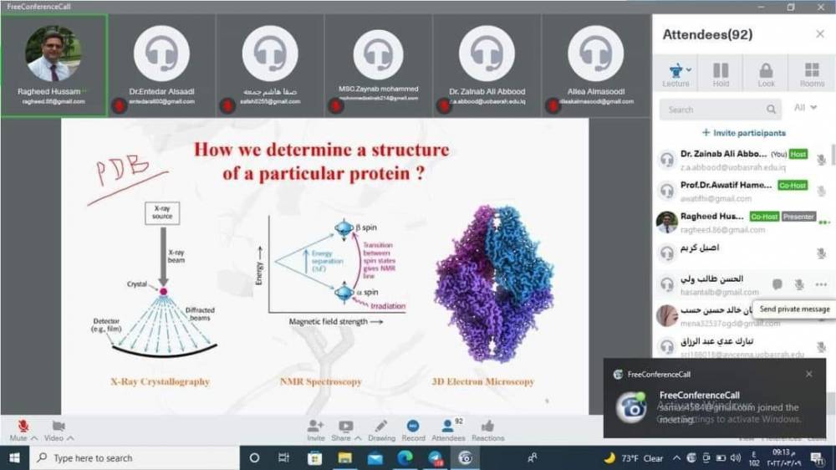Open the All attendees filter dropdown
Image resolution: width=836 pixels, height=470 pixels.
805,108
